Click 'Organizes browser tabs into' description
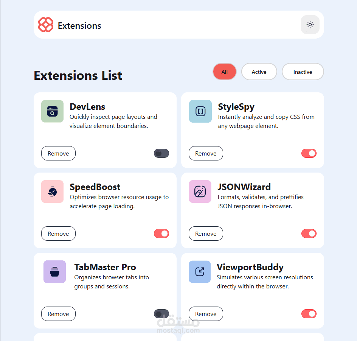This screenshot has height=341, width=357. (x=112, y=282)
